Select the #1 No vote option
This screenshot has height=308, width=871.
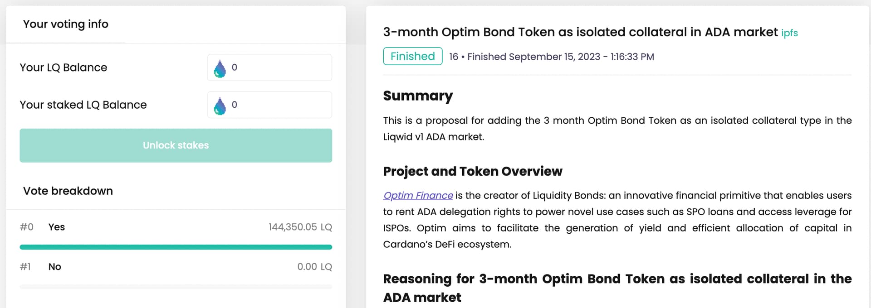pos(54,267)
